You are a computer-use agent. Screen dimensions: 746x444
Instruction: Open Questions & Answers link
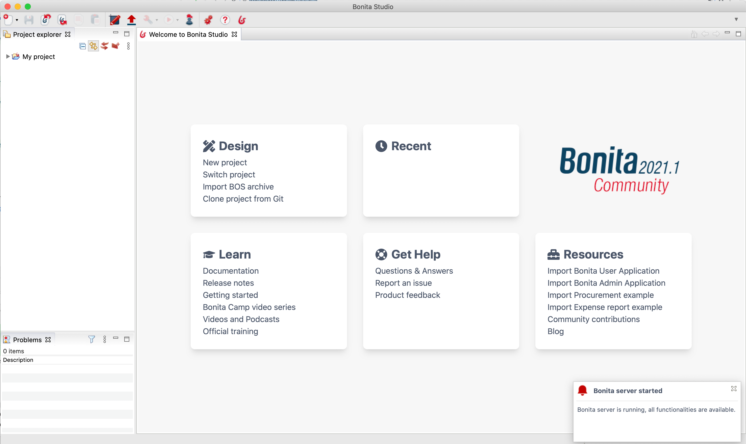click(414, 271)
